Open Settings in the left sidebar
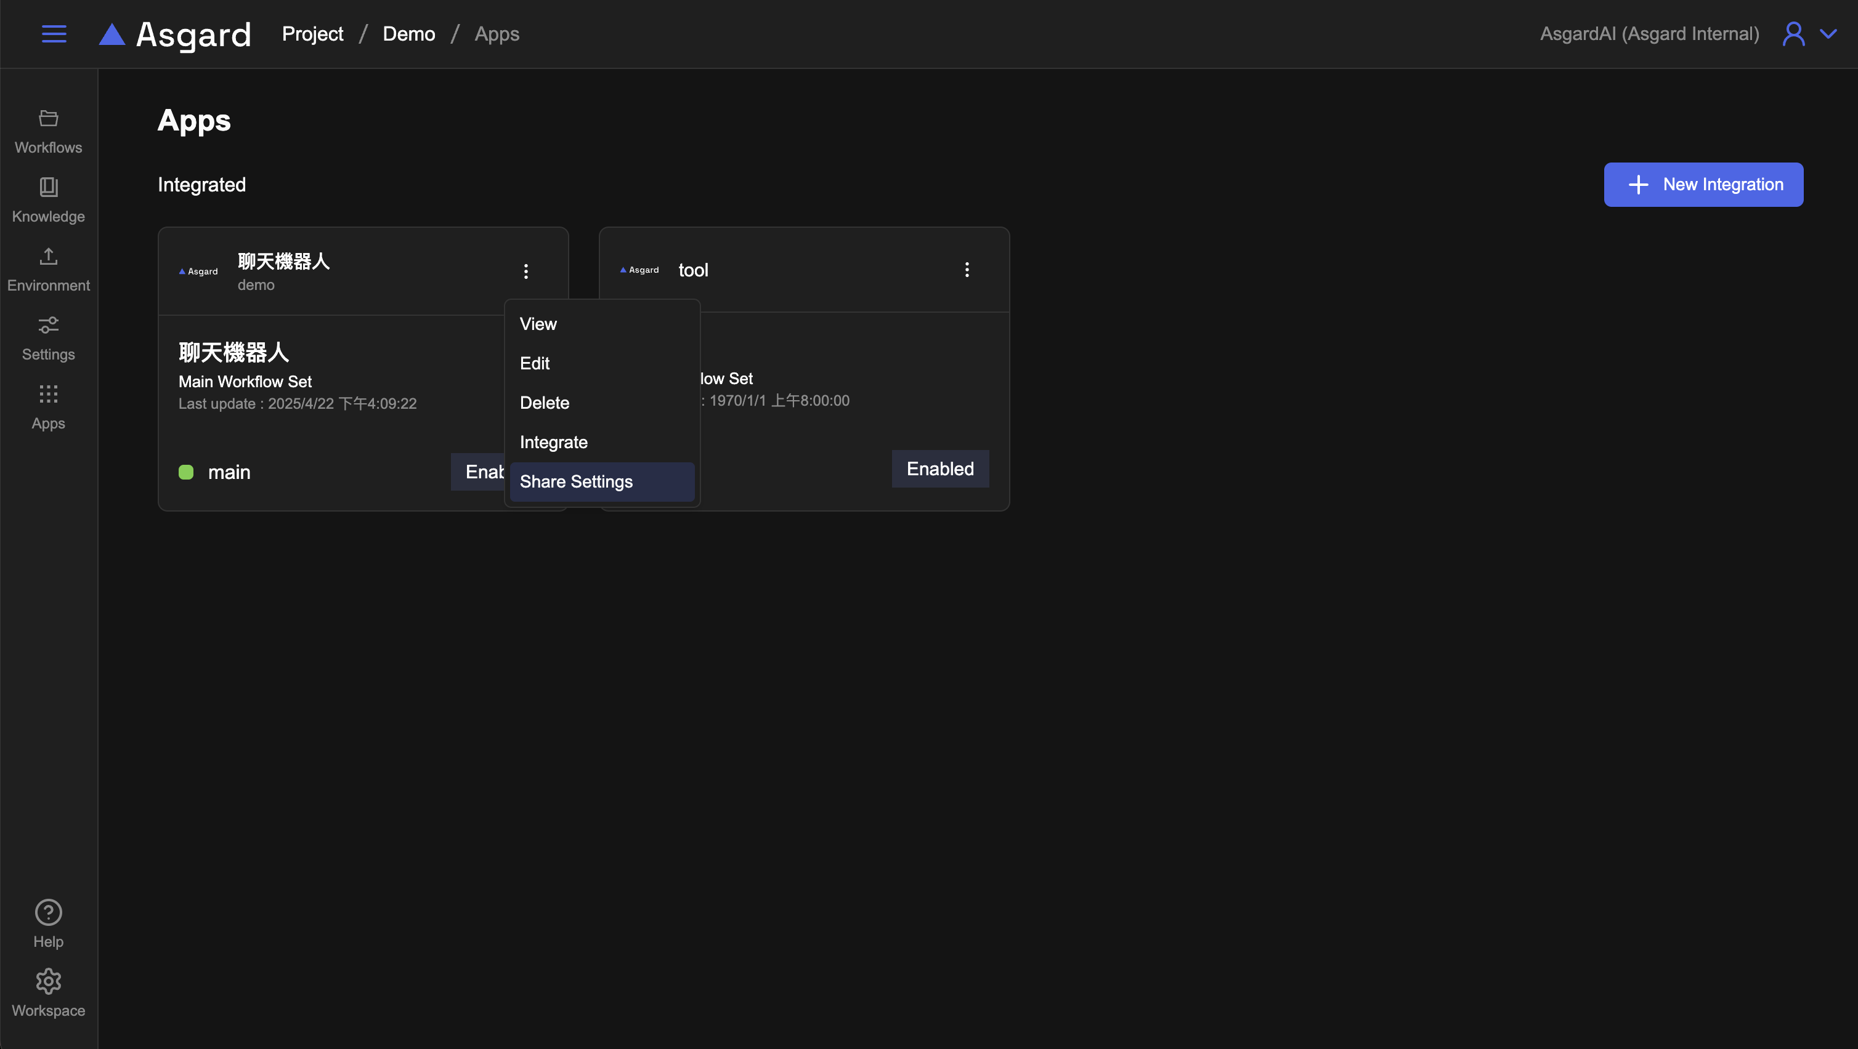This screenshot has height=1049, width=1858. pyautogui.click(x=48, y=338)
